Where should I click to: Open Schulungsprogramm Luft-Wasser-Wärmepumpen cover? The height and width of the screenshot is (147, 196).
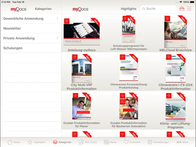pos(129,29)
